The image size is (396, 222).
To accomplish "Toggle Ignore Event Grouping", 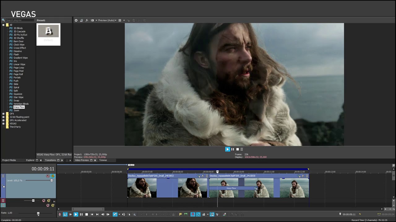I will [217, 214].
